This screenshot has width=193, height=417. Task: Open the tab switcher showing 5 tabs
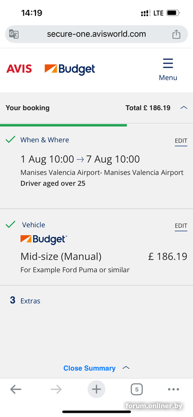coord(137,389)
